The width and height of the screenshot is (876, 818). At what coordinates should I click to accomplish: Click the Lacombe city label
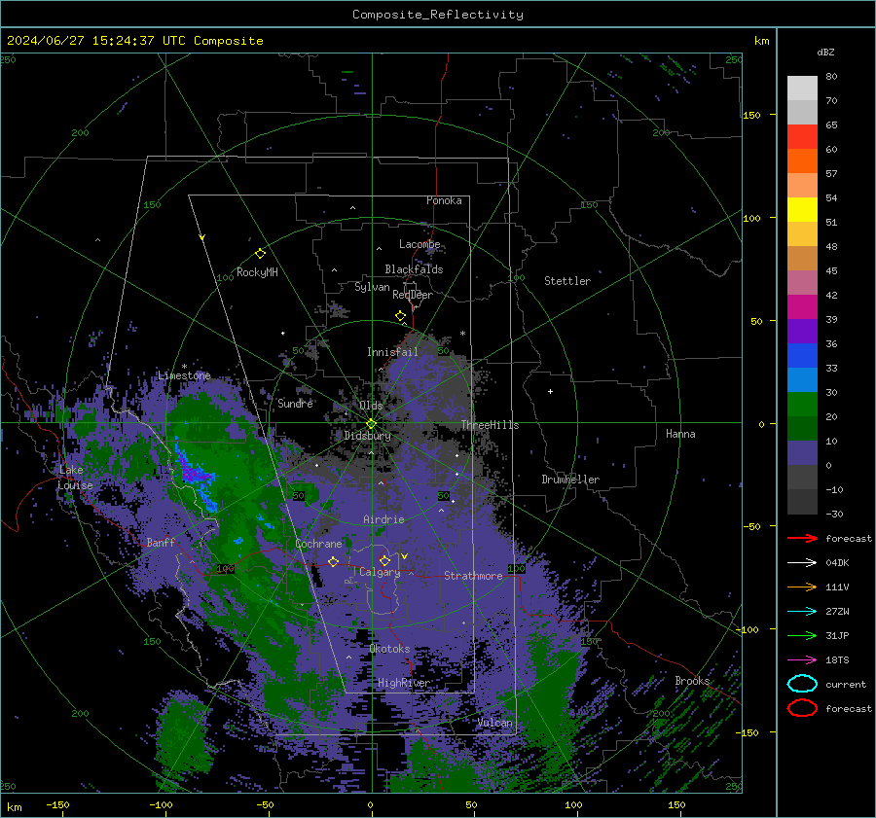420,244
